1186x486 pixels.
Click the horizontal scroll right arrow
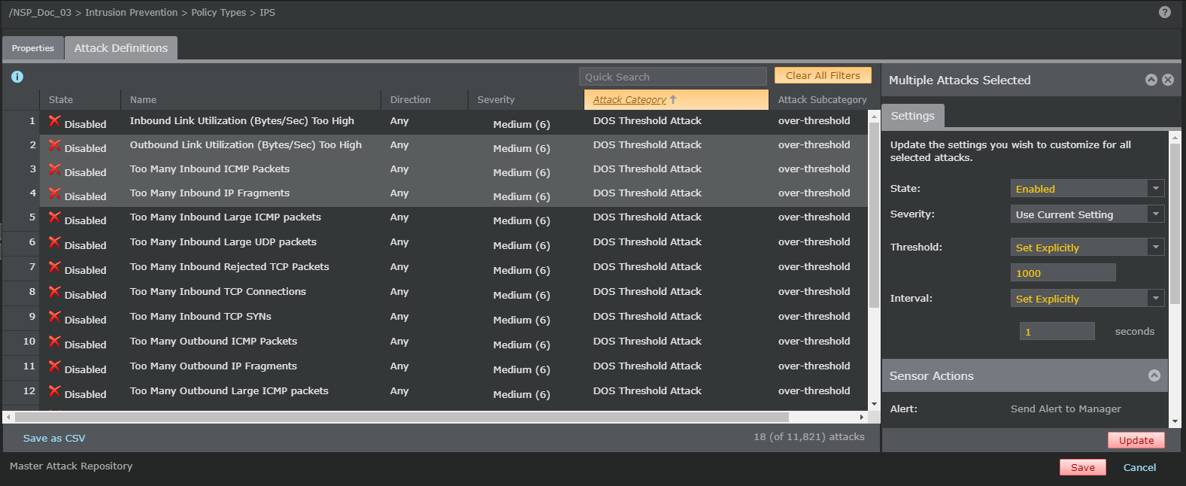(x=862, y=417)
